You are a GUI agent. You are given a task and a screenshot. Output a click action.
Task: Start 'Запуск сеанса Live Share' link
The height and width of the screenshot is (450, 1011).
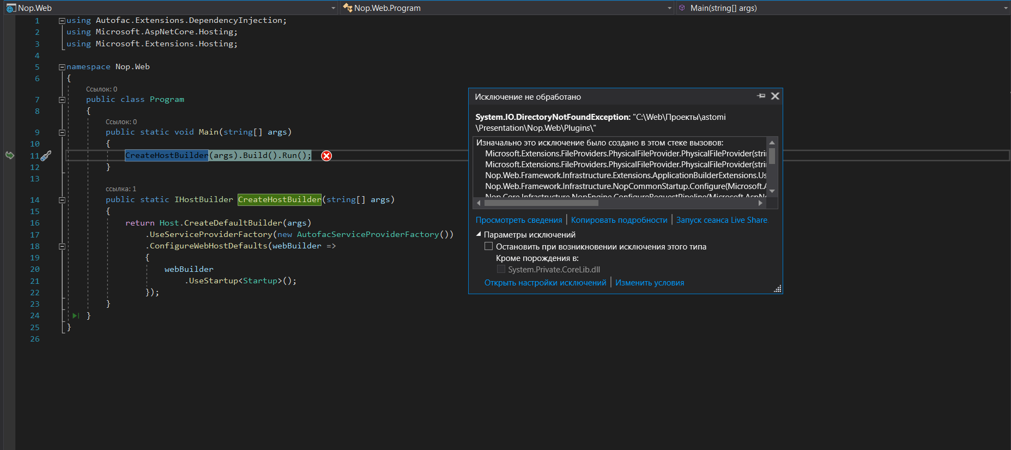722,220
